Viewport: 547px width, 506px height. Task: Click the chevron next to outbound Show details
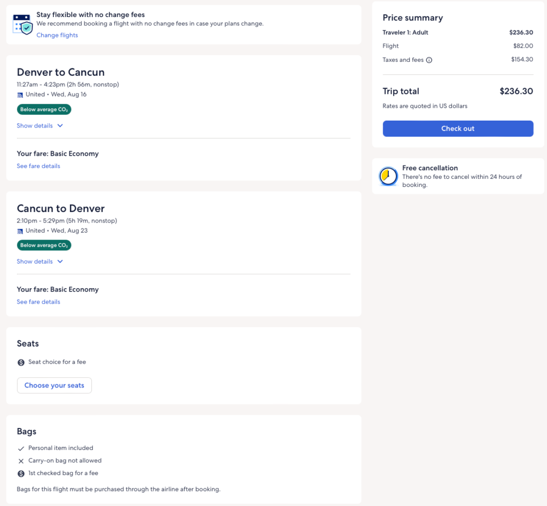click(60, 126)
